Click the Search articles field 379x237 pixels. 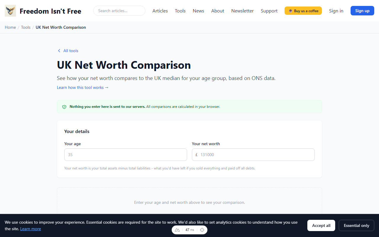pyautogui.click(x=119, y=10)
